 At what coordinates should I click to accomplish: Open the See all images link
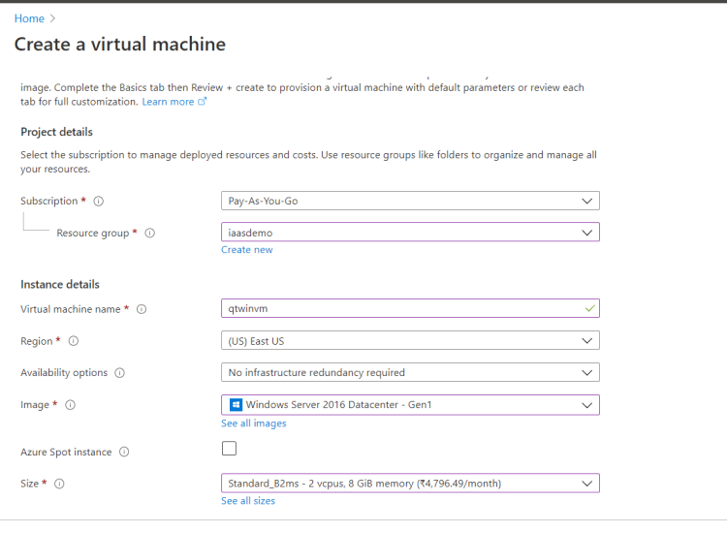click(x=253, y=423)
